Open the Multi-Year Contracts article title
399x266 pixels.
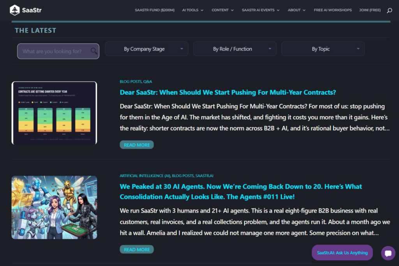[228, 92]
